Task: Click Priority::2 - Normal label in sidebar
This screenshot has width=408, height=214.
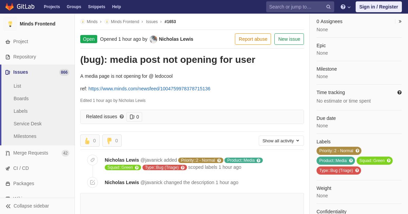Action: click(x=339, y=151)
